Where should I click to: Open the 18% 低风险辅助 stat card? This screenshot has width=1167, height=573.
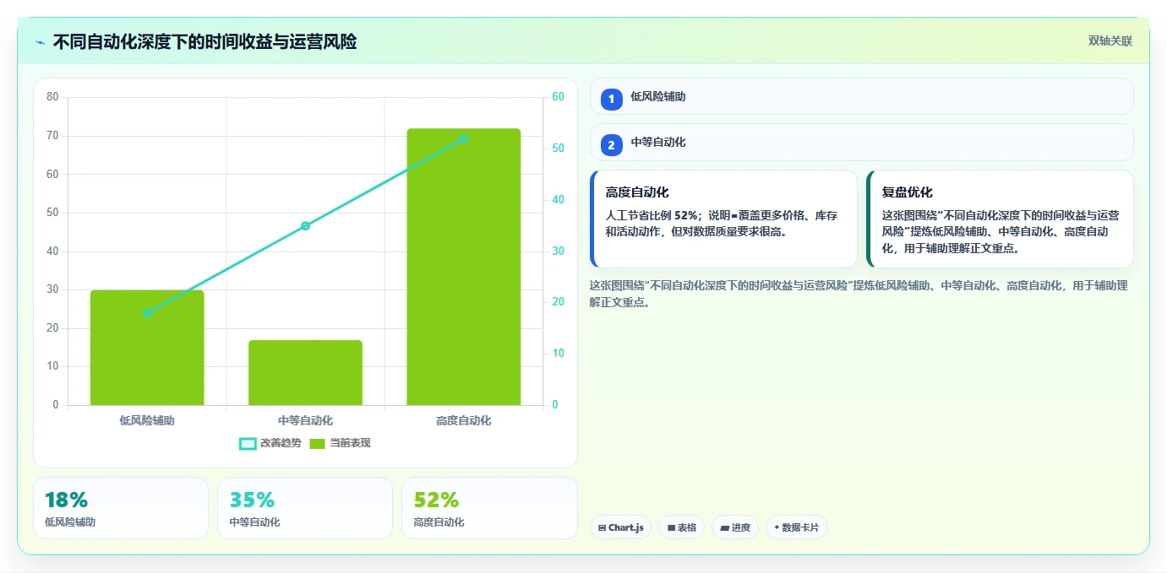[x=121, y=508]
